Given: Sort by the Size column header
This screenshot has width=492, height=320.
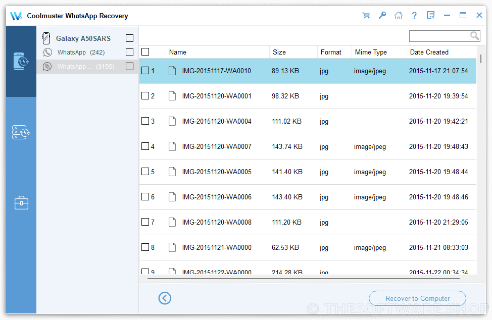Looking at the screenshot, I should (x=293, y=52).
